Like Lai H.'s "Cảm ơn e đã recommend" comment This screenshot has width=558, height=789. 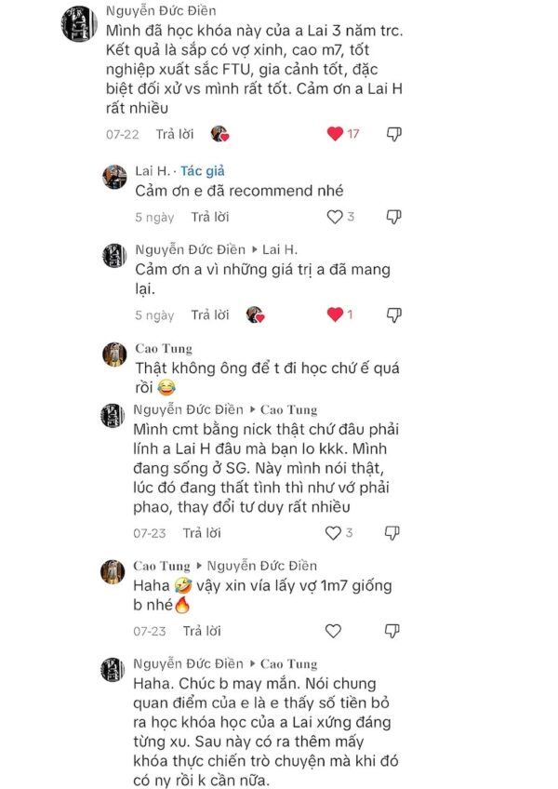334,217
